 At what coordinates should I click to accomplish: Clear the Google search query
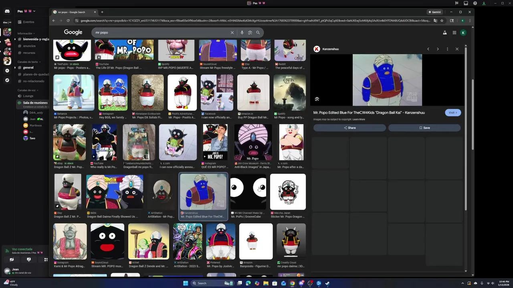(x=232, y=32)
